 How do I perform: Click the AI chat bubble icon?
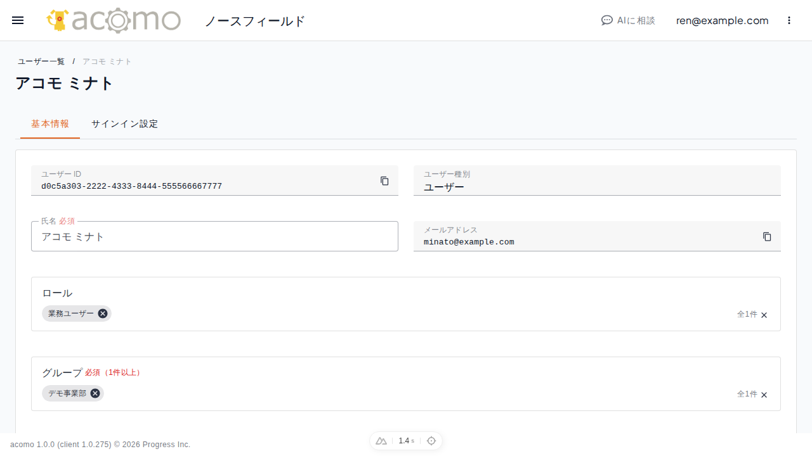pyautogui.click(x=607, y=20)
